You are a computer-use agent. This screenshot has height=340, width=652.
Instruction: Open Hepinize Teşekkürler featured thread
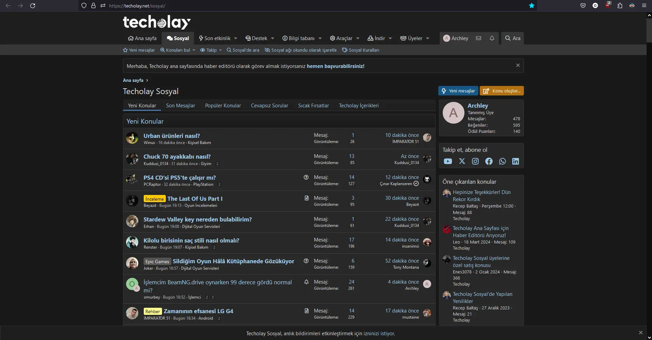(482, 196)
